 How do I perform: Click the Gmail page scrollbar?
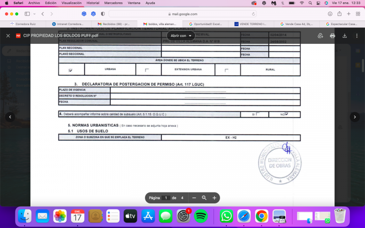[363, 66]
